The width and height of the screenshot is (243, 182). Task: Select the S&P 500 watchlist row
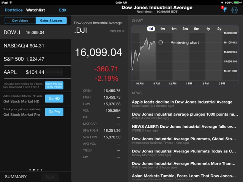tap(36, 59)
